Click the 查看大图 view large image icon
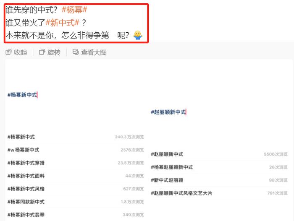This screenshot has height=221, width=294. click(x=76, y=52)
